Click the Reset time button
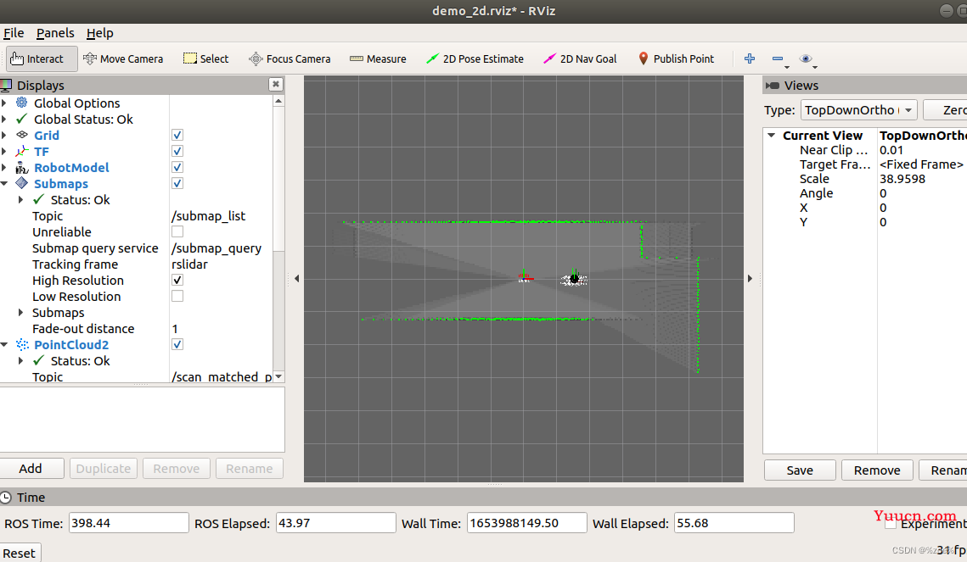 (x=20, y=553)
